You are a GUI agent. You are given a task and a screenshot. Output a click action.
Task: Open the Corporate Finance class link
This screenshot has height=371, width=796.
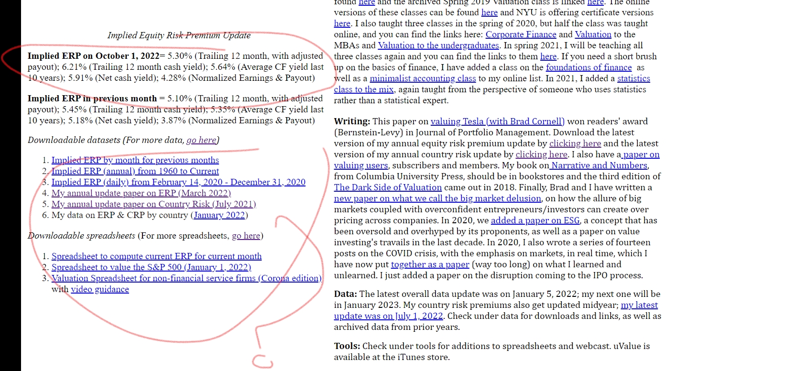pos(521,34)
